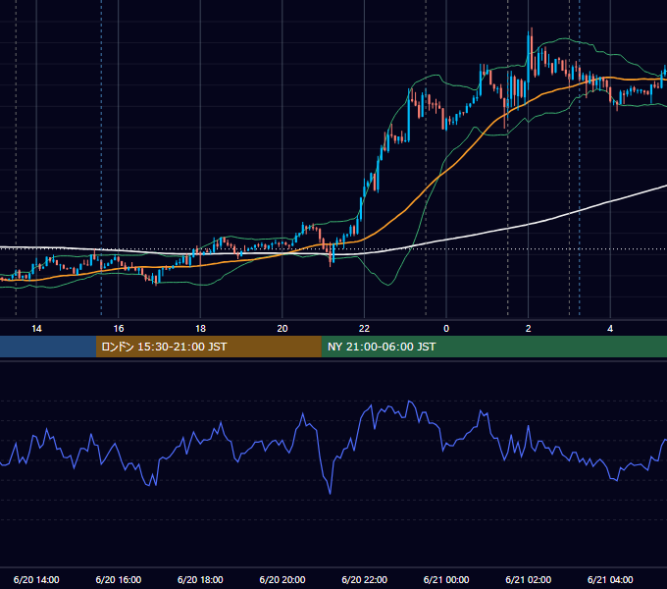Click time-axis label 22 on the price chart
Image resolution: width=667 pixels, height=589 pixels.
pos(364,329)
